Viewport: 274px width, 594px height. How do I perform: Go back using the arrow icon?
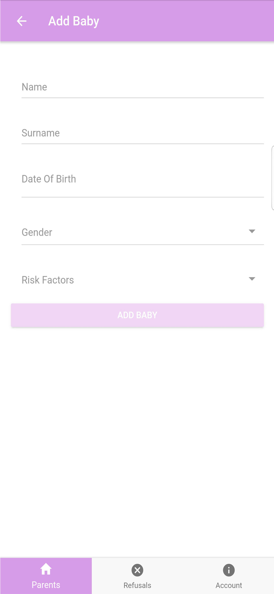(22, 21)
